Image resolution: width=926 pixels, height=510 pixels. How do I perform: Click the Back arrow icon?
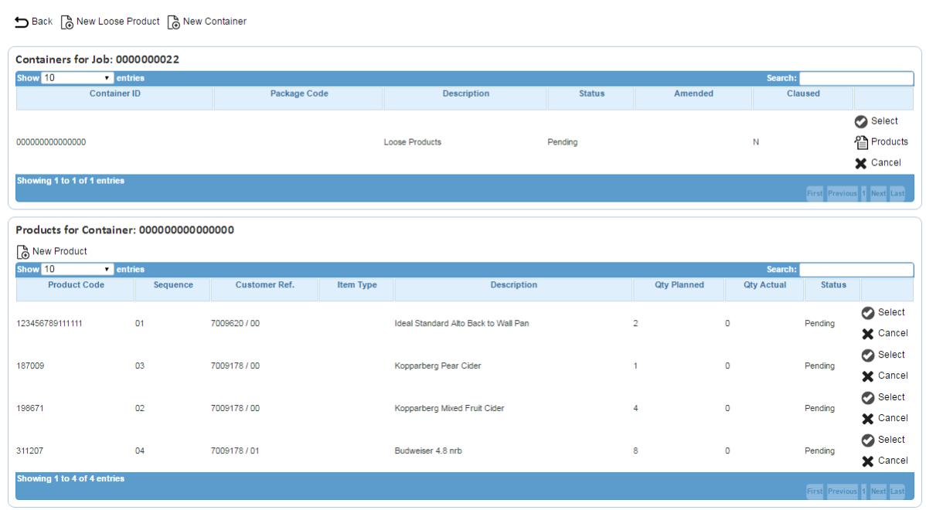22,22
